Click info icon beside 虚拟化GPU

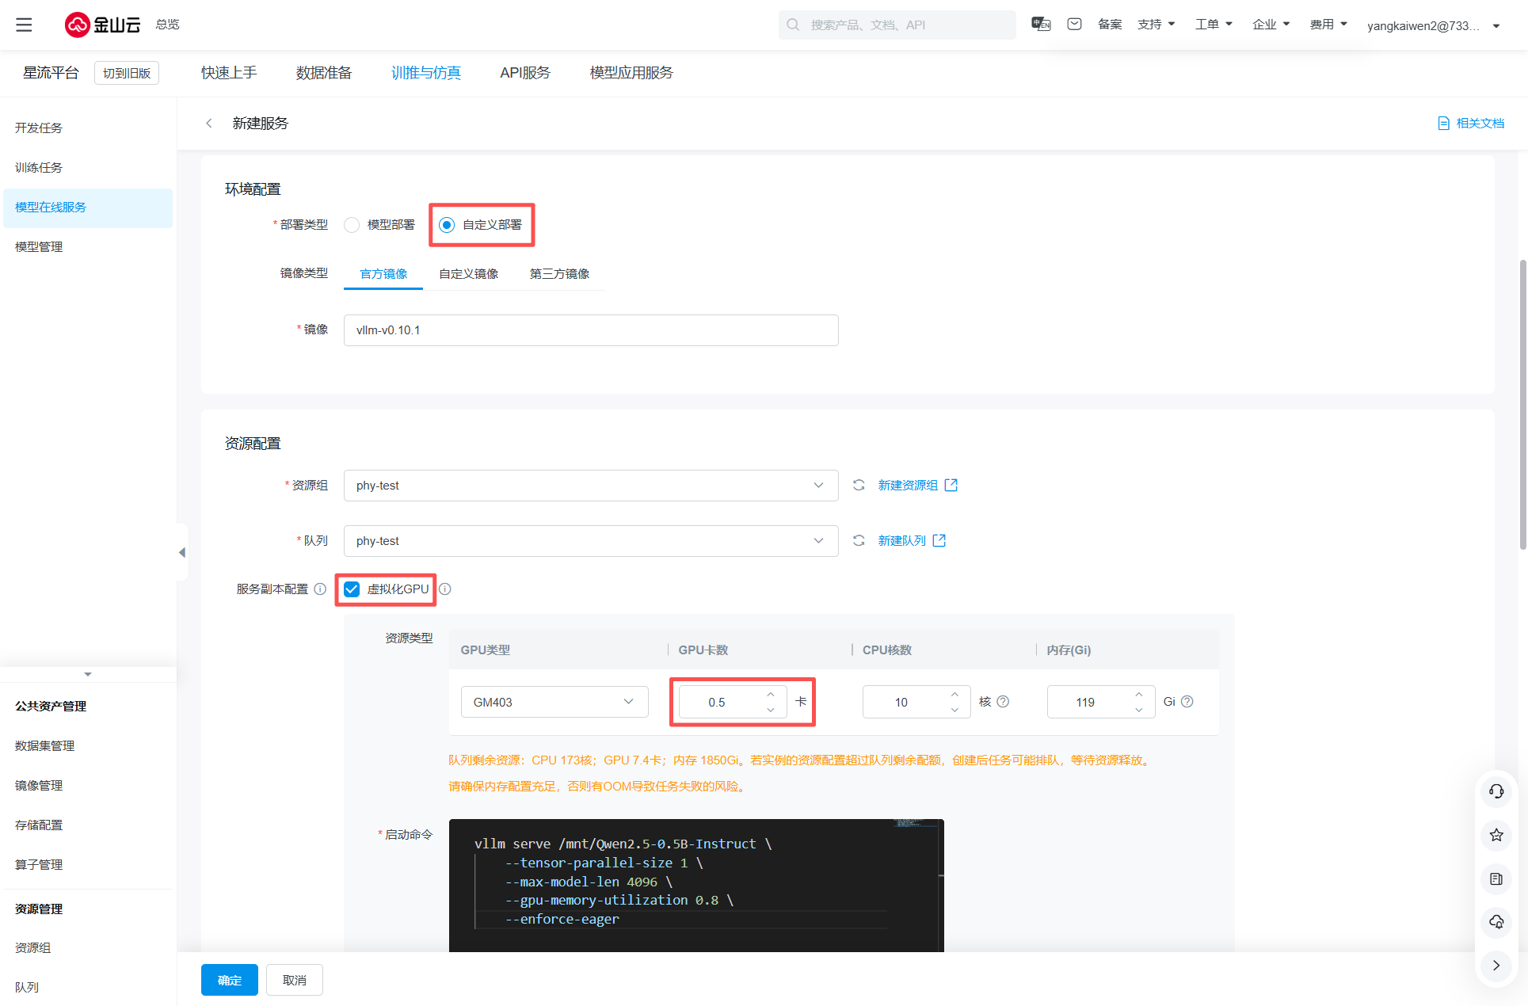click(x=445, y=589)
